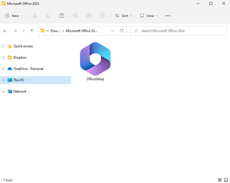This screenshot has width=230, height=183.
Task: Open the New menu
Action: pyautogui.click(x=14, y=16)
